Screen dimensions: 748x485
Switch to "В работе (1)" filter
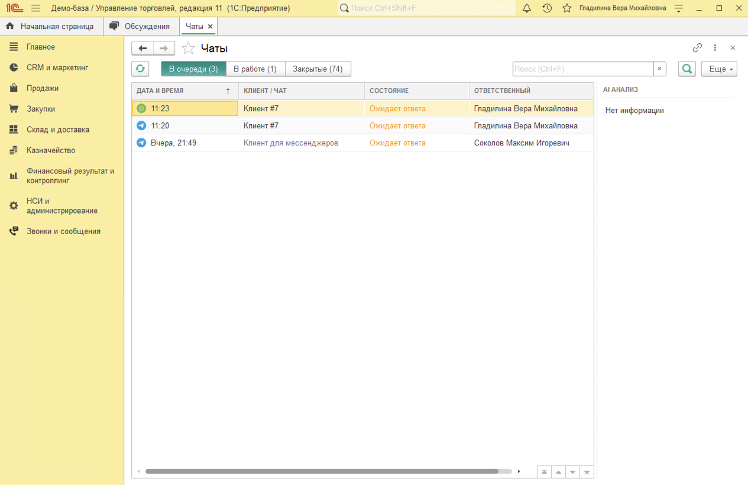tap(255, 69)
